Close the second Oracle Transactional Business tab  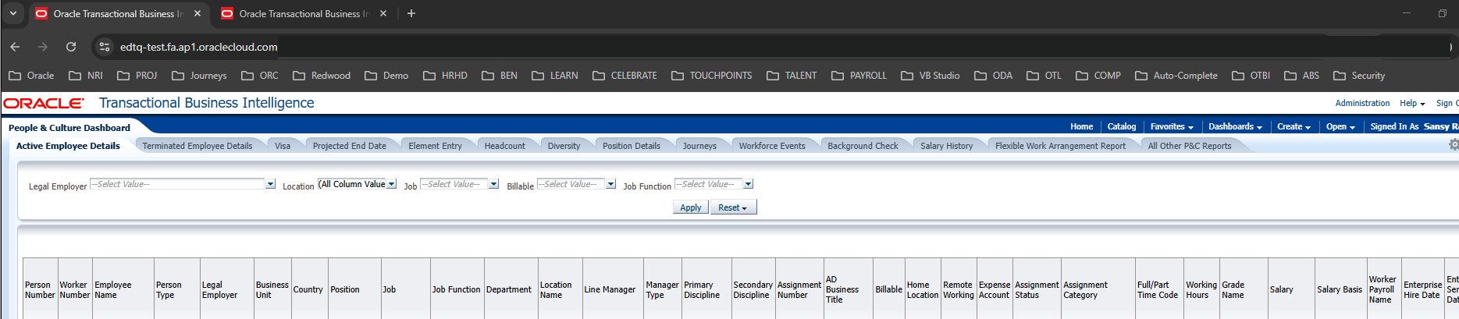pos(383,13)
